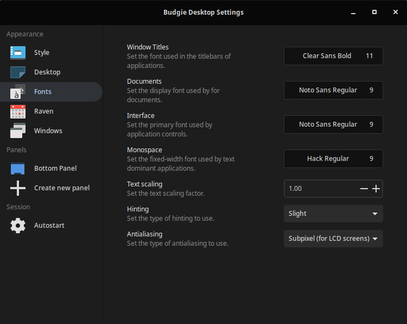Open Autostart via the gear icon

tap(18, 226)
